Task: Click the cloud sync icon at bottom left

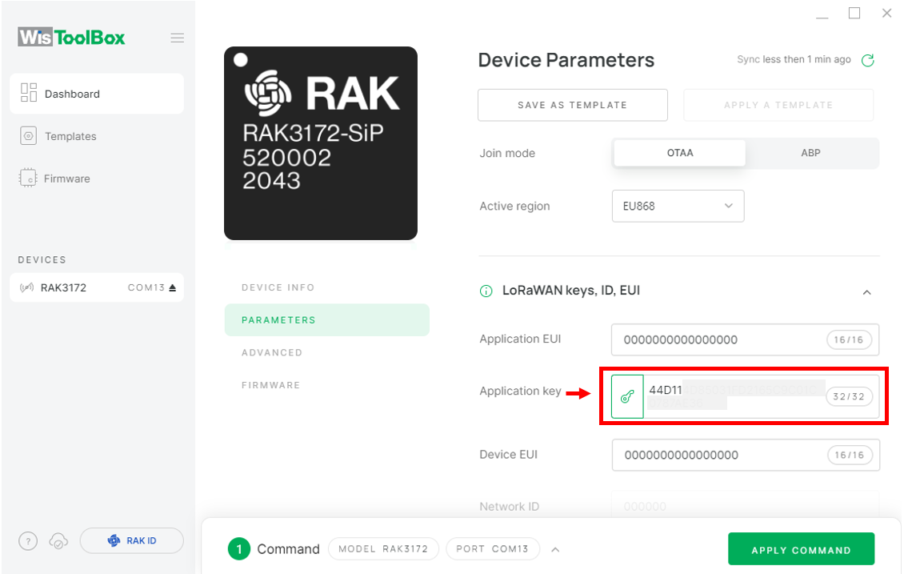Action: 58,541
